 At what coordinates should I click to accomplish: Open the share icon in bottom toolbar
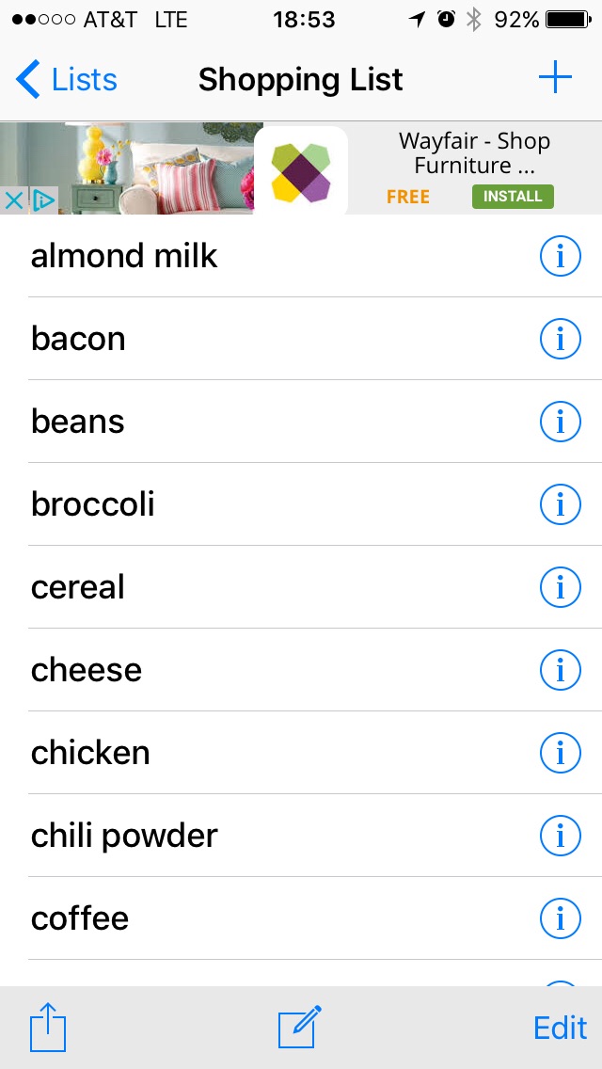click(47, 1027)
